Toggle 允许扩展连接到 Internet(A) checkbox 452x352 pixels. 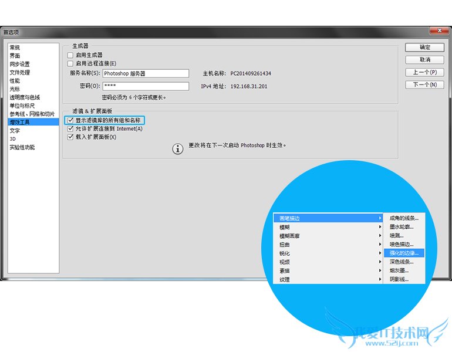click(70, 128)
